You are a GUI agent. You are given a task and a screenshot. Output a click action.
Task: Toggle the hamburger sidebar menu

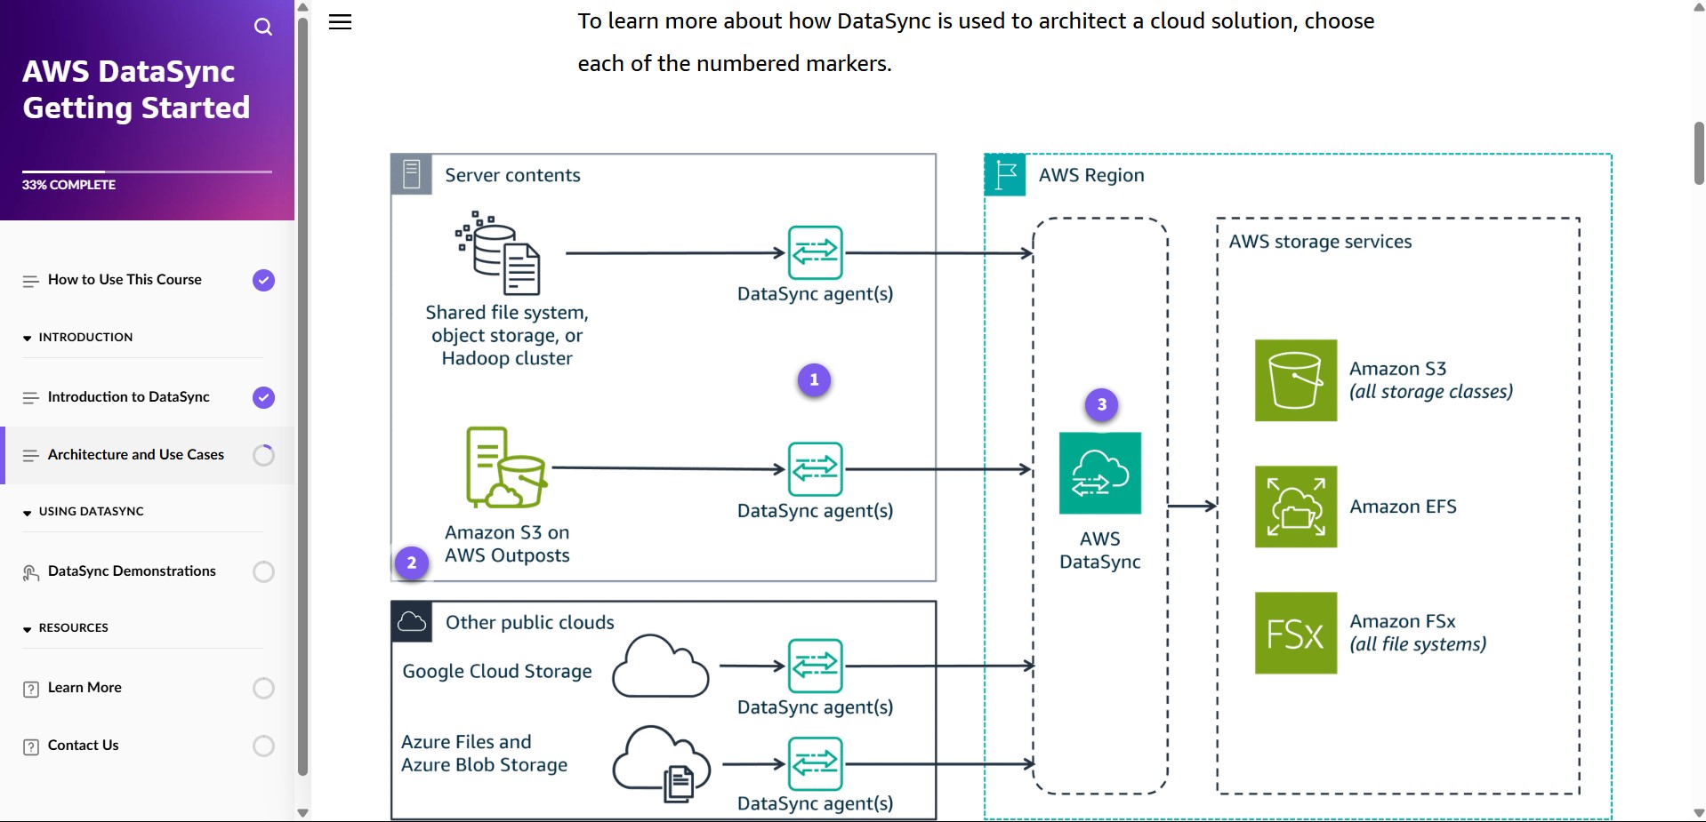[x=341, y=22]
